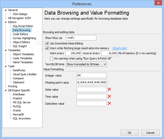
Task: Open the What's this? link
Action: [120, 48]
